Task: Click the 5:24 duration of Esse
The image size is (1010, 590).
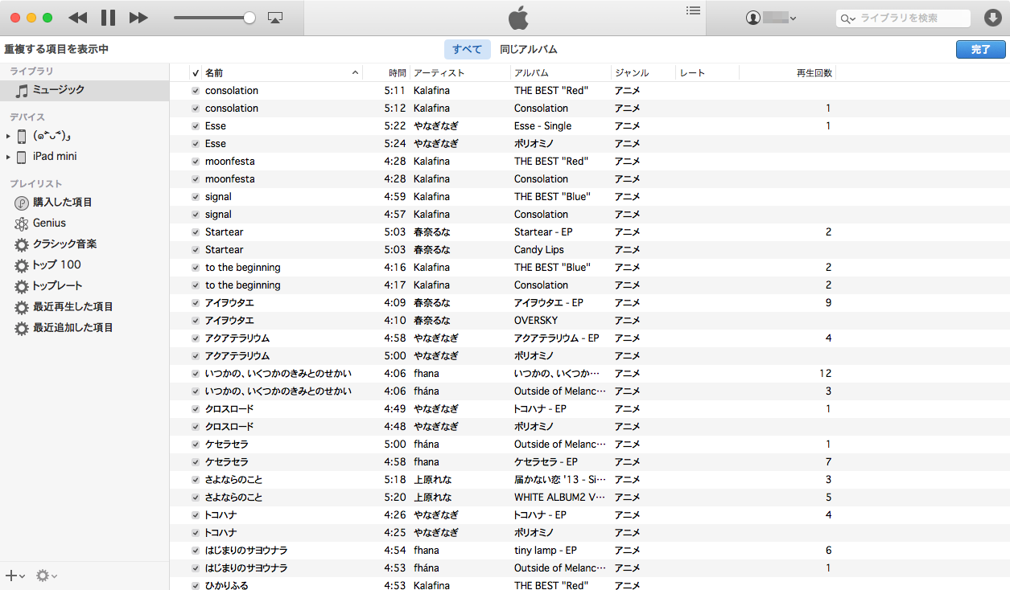Action: click(395, 144)
